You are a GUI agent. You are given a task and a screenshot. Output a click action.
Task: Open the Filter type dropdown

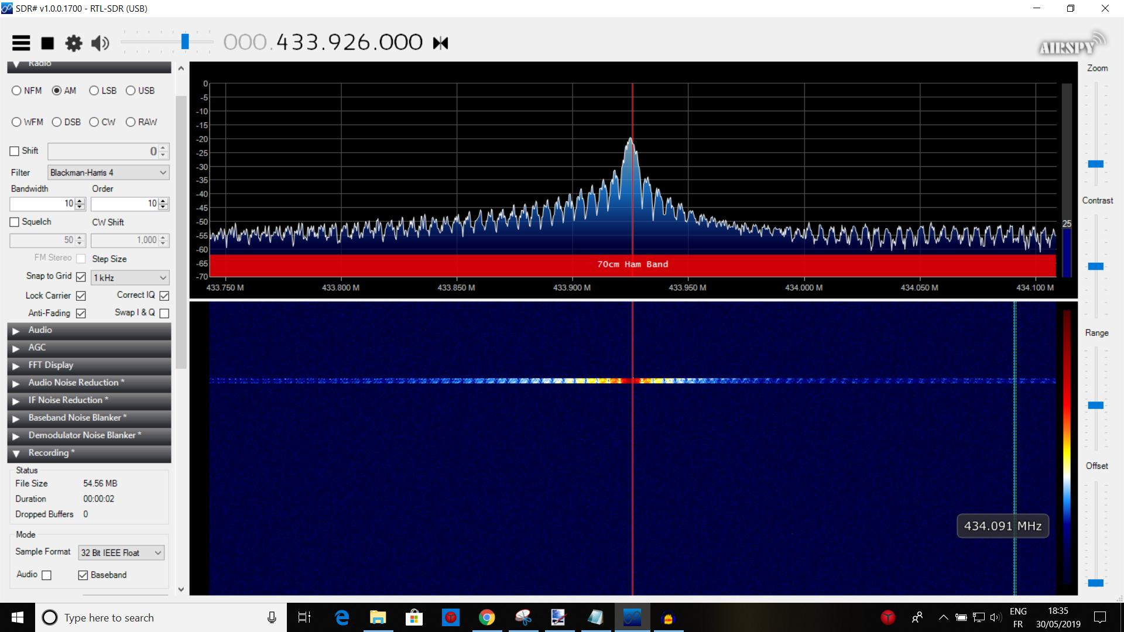(x=108, y=173)
